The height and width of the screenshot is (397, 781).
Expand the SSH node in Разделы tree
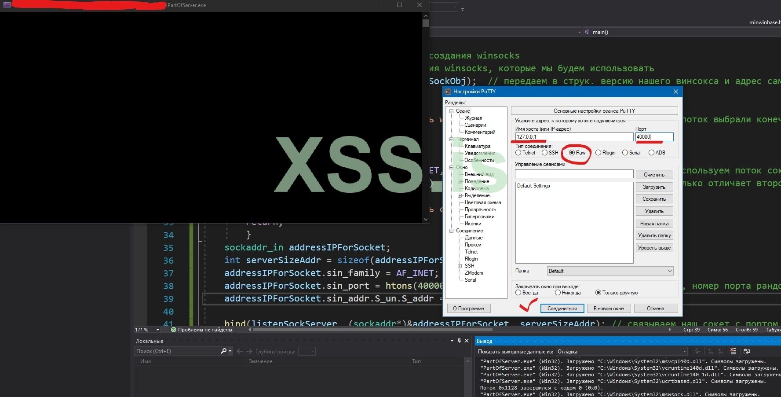pyautogui.click(x=460, y=266)
